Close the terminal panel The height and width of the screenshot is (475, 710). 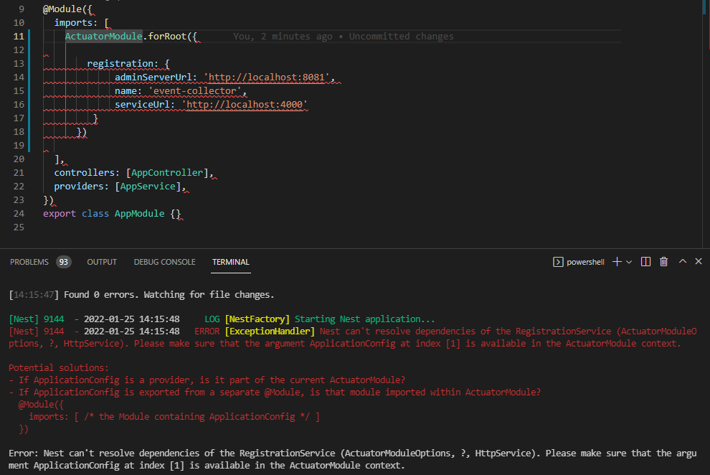click(x=698, y=261)
